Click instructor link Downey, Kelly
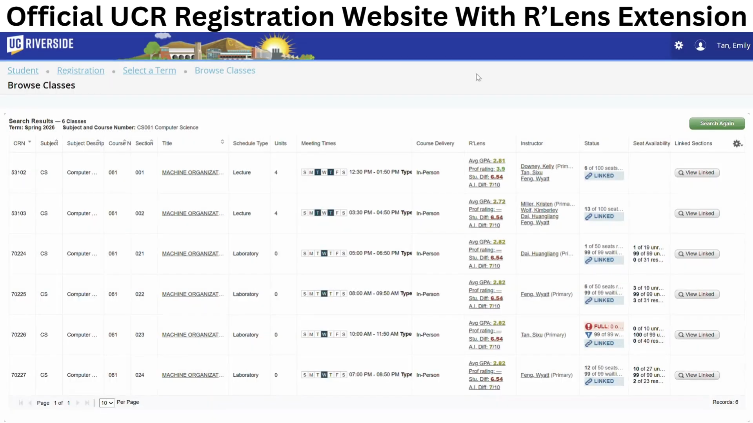This screenshot has height=423, width=753. click(x=537, y=166)
